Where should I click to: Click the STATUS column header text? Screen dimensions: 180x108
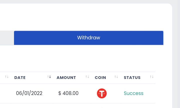click(132, 77)
